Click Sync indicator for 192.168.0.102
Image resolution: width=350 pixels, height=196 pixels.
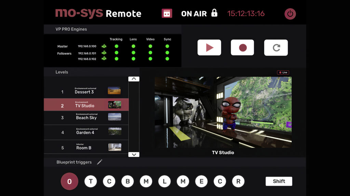[167, 59]
